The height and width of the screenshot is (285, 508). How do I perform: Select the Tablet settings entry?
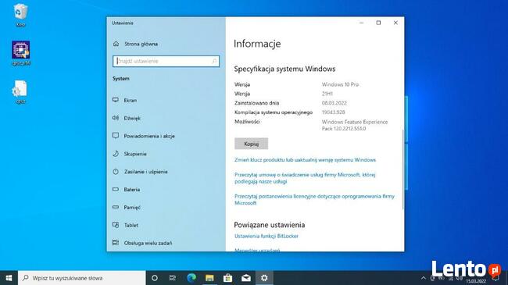(125, 225)
